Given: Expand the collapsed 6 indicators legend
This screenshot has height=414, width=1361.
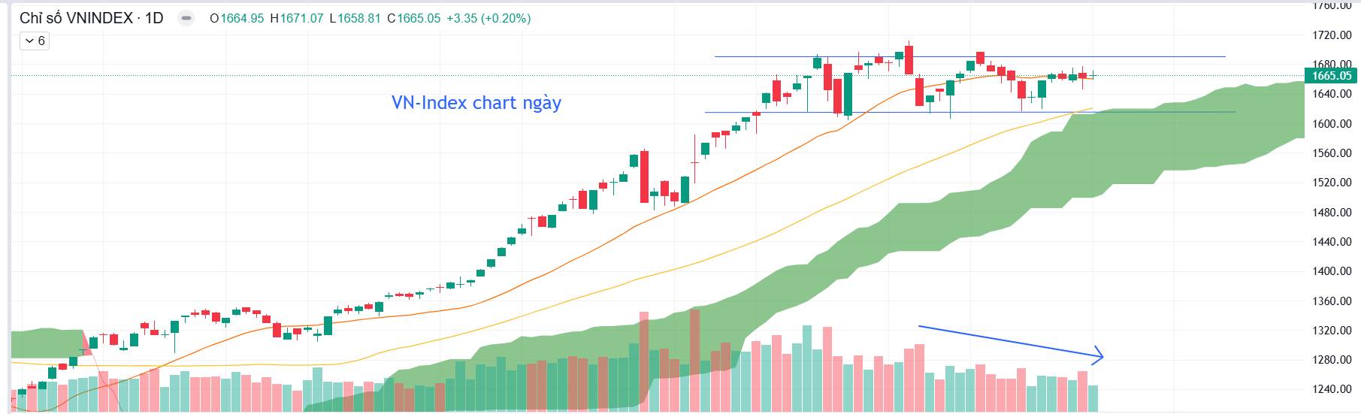Looking at the screenshot, I should click(x=34, y=41).
